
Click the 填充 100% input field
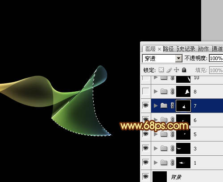(x=216, y=70)
